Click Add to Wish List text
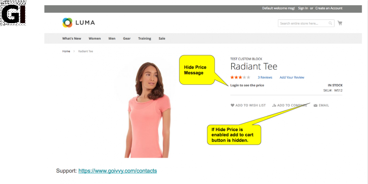This screenshot has height=184, width=368. point(250,105)
